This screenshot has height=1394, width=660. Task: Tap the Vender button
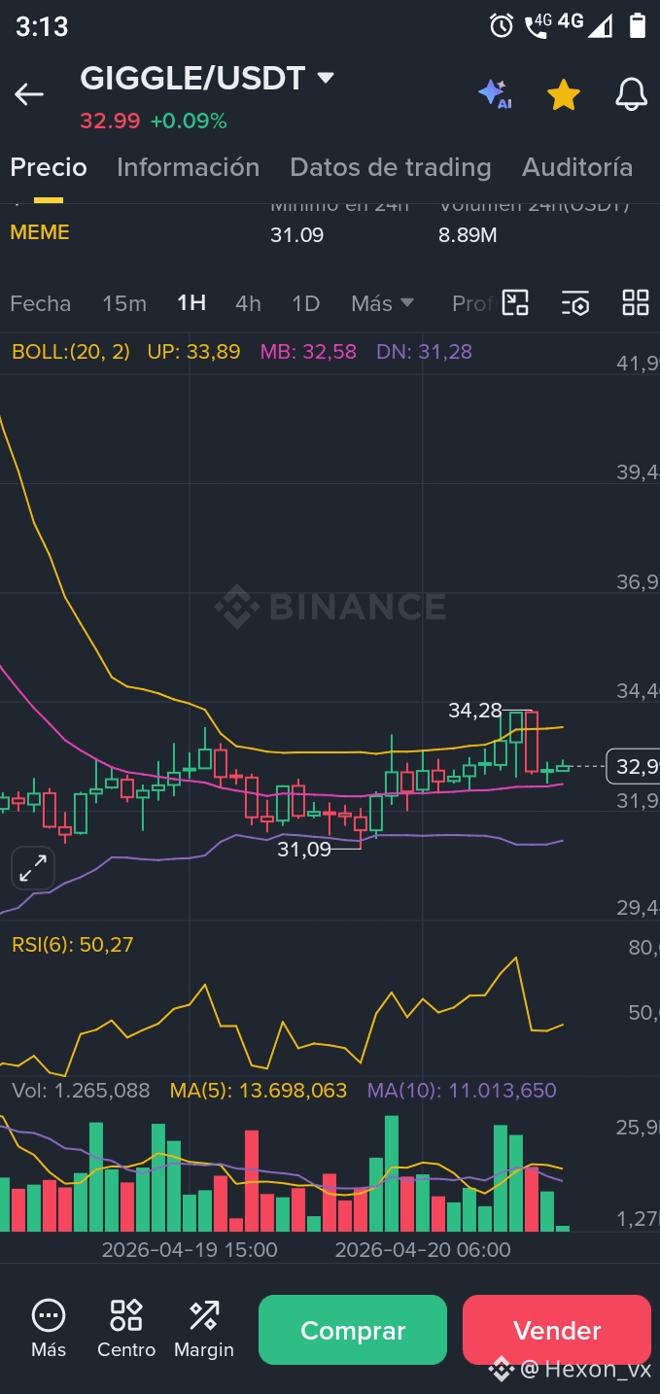click(x=557, y=1330)
